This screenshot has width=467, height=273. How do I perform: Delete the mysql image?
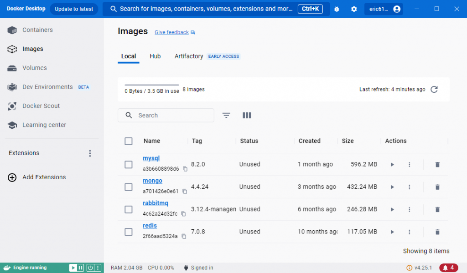pos(437,165)
